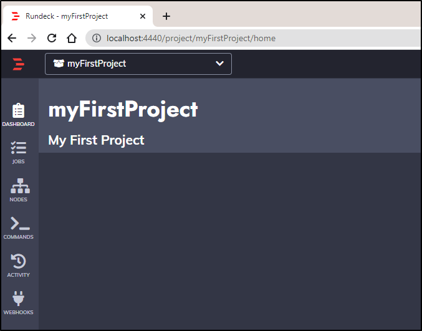Click the browser back arrow
Image resolution: width=422 pixels, height=331 pixels.
[x=12, y=38]
